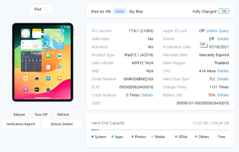This screenshot has height=152, width=239.
Task: Click the Fully Charged status text
Action: (204, 12)
